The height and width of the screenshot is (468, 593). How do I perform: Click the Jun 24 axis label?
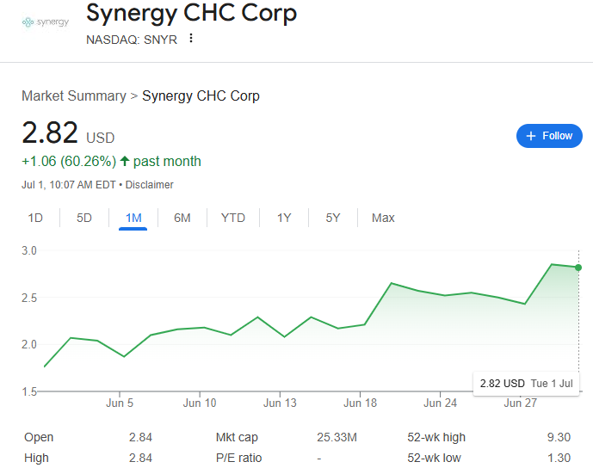(440, 403)
